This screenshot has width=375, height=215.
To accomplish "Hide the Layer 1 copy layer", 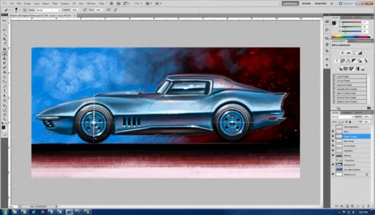I will (x=333, y=136).
